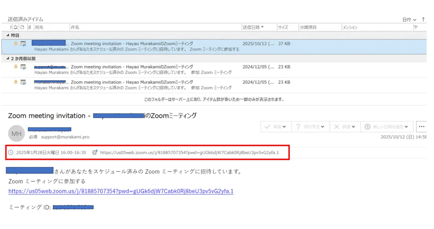Collapse the 2 か月前以前 group
Image resolution: width=434 pixels, height=229 pixels.
8,59
